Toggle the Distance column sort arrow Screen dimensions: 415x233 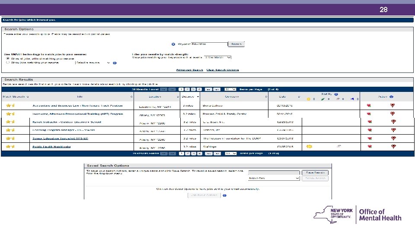pyautogui.click(x=198, y=97)
